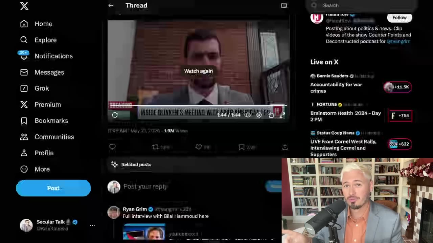The width and height of the screenshot is (433, 243).
Task: Open Profile person icon
Action: pos(24,153)
